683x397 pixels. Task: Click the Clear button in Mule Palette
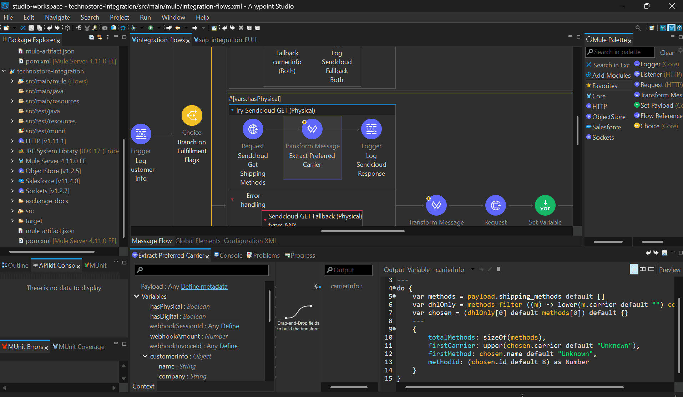667,53
